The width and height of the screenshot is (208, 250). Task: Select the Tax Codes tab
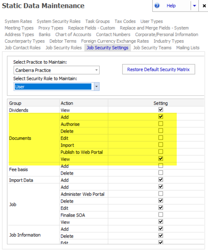(x=125, y=21)
